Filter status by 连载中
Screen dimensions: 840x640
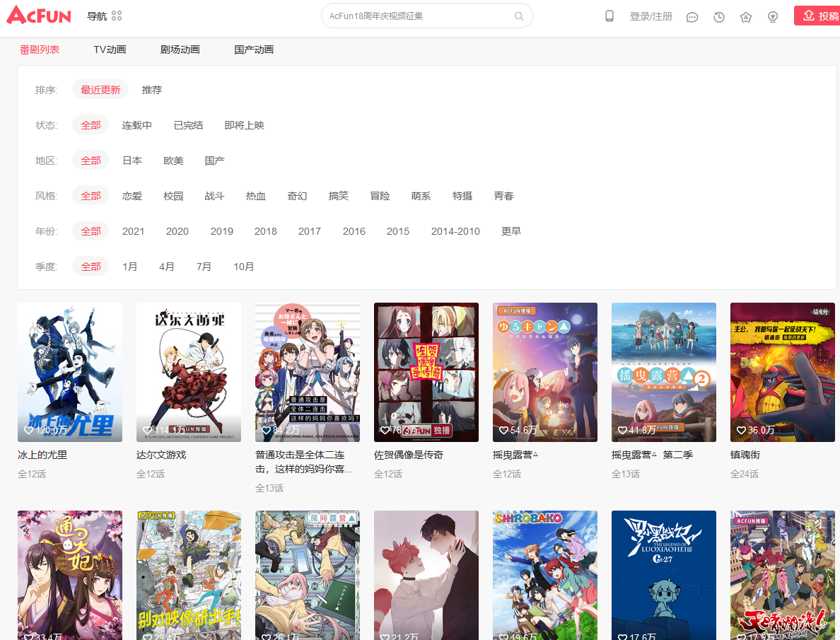[x=137, y=125]
